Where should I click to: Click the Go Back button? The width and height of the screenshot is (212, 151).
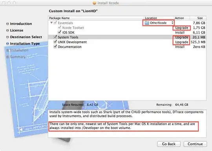pyautogui.click(x=169, y=144)
